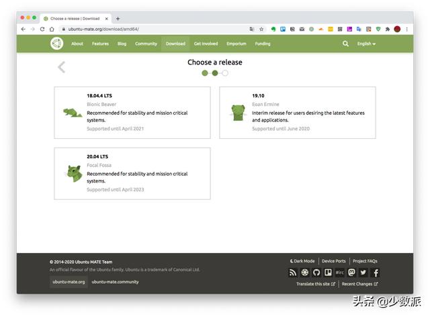Click the ubuntu-mate.community footer link
Screen dimensions: 430x316
(x=115, y=282)
